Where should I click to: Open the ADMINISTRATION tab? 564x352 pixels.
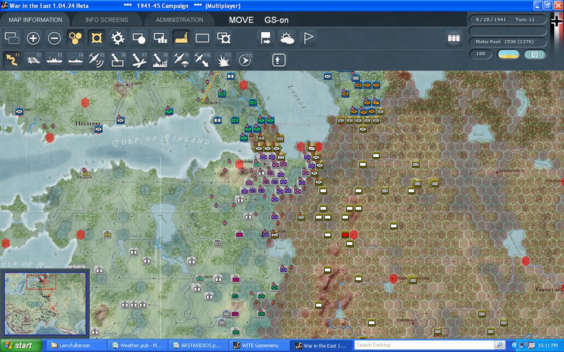pyautogui.click(x=179, y=20)
